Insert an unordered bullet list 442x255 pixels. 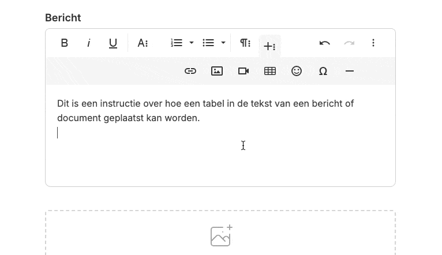point(208,43)
